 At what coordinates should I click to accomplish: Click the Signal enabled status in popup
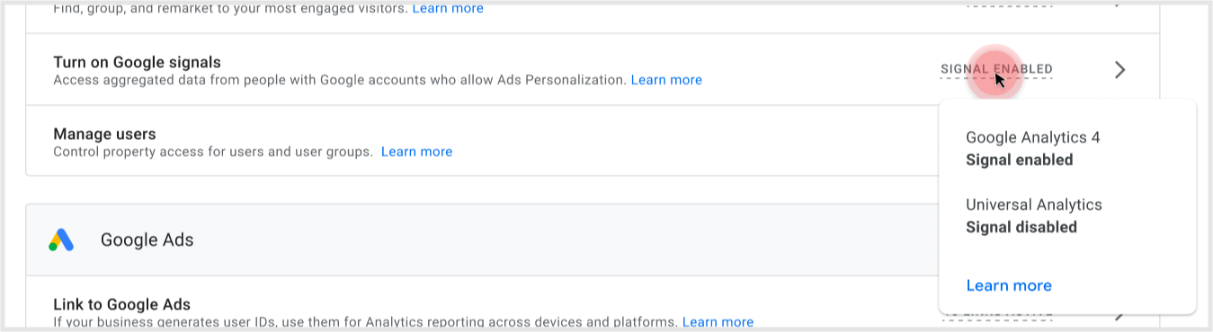point(1019,160)
